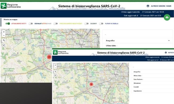Image resolution: width=174 pixels, height=104 pixels.
Task: Click 'Ultimo Esito' text in top window
Action: click(x=111, y=46)
